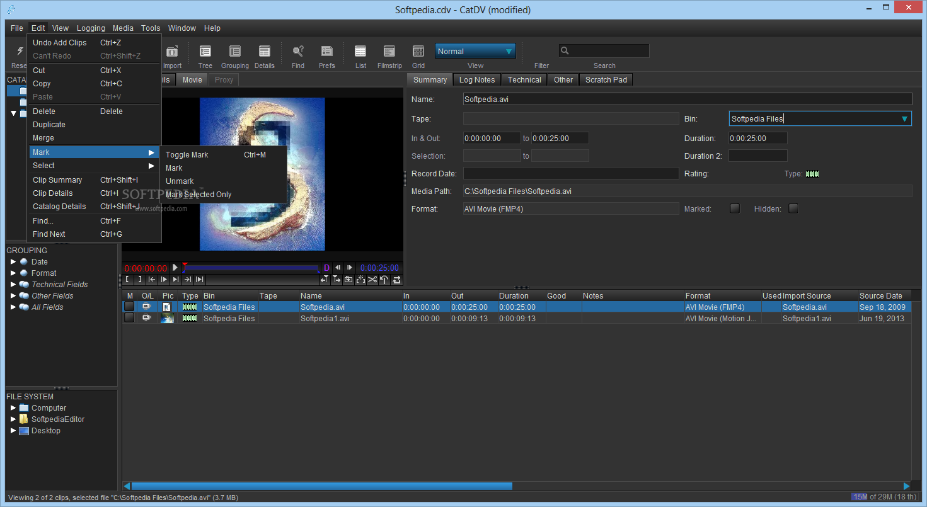Set out point with right bracket button
Image resolution: width=927 pixels, height=507 pixels.
(139, 279)
